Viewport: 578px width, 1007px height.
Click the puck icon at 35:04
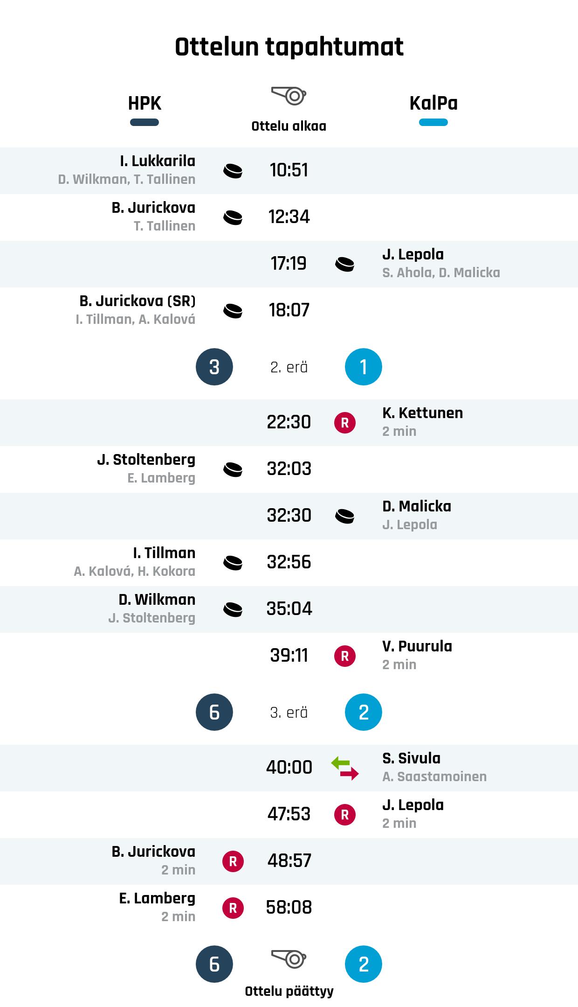point(233,609)
